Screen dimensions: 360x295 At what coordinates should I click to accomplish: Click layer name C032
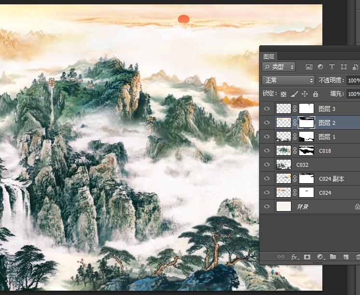[x=302, y=165]
